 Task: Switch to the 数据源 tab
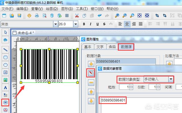pos(126,47)
